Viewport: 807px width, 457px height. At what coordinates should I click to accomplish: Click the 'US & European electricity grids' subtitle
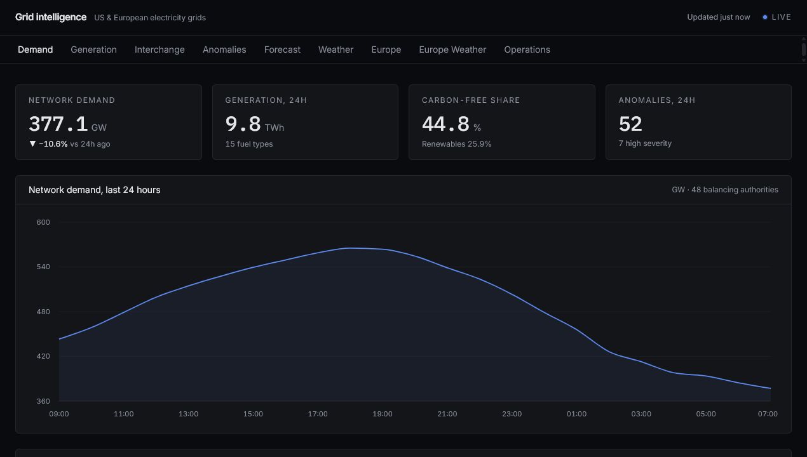click(x=150, y=18)
